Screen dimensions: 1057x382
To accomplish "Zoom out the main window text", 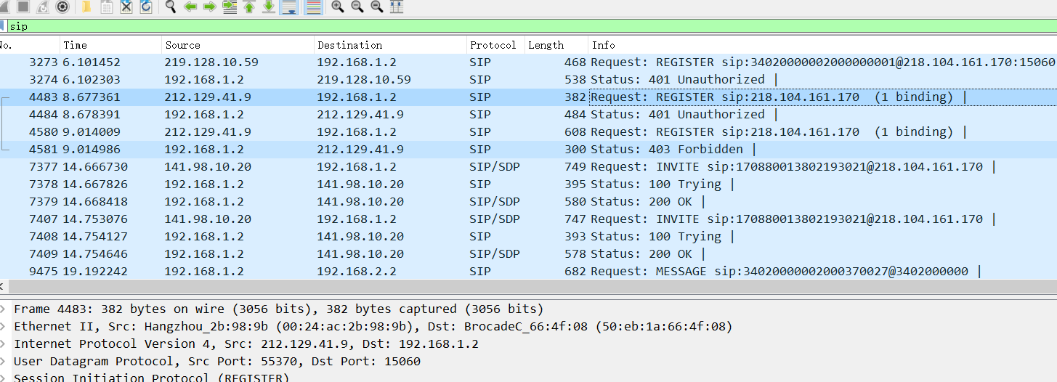I will pos(357,7).
